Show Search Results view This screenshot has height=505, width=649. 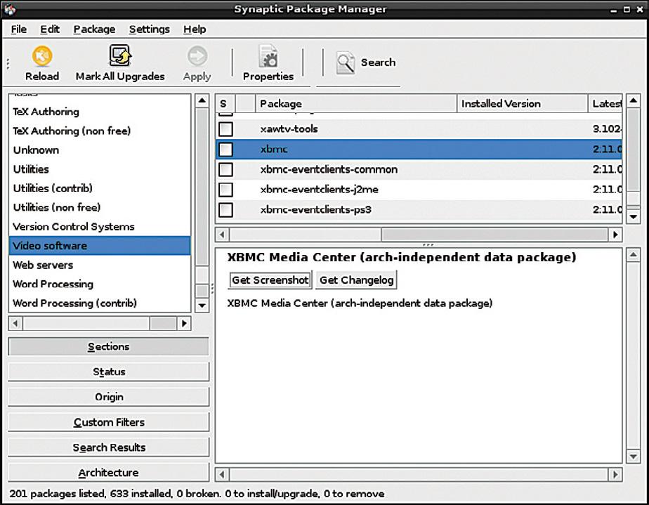pyautogui.click(x=108, y=447)
